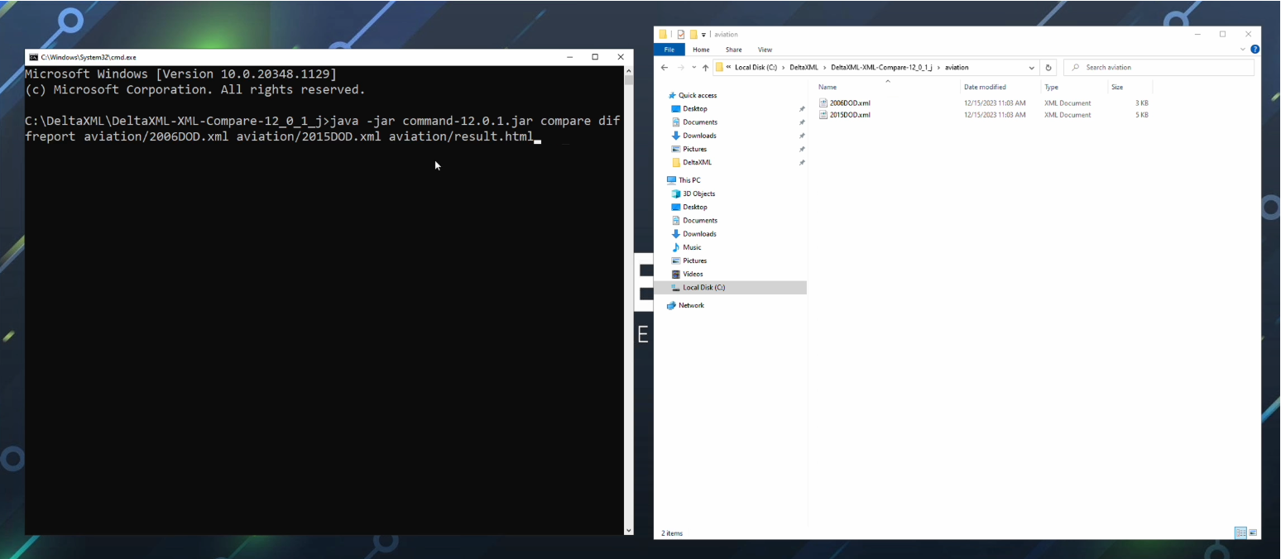Select Quick access in the navigation pane

click(x=698, y=96)
